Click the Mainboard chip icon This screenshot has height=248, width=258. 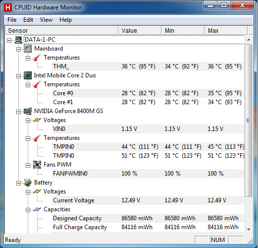point(28,49)
